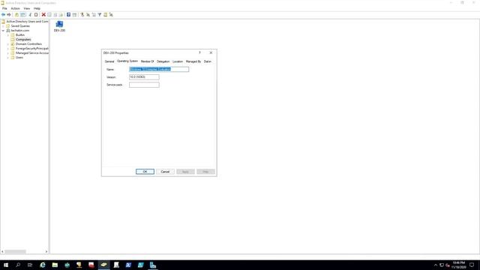
Task: Click the Refresh toolbar icon
Action: click(55, 15)
